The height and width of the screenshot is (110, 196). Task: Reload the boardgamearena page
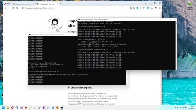pos(13,8)
